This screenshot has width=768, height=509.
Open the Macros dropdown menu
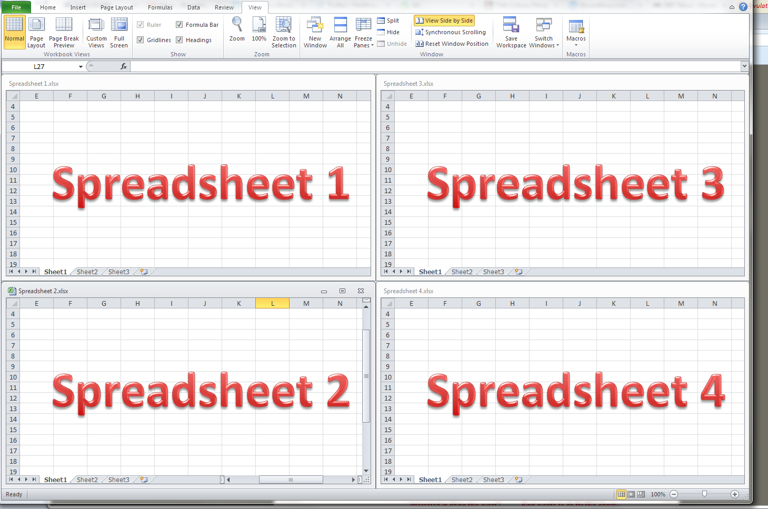click(x=576, y=33)
